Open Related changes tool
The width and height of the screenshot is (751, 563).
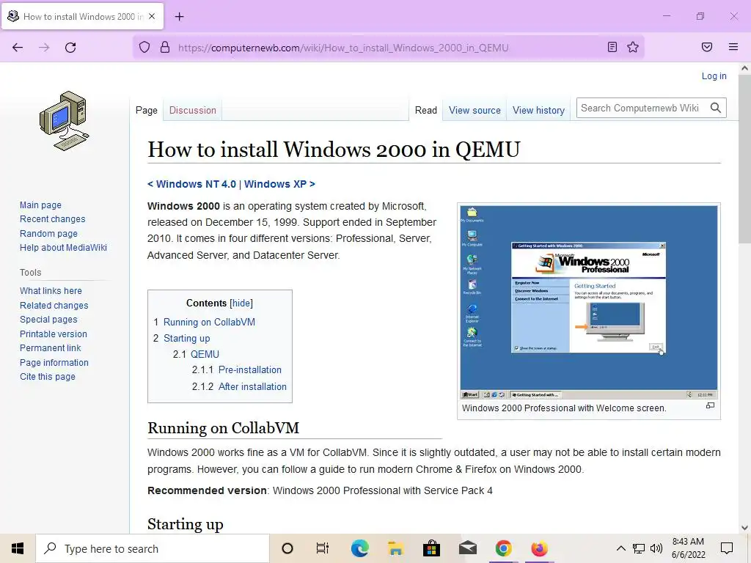(54, 306)
